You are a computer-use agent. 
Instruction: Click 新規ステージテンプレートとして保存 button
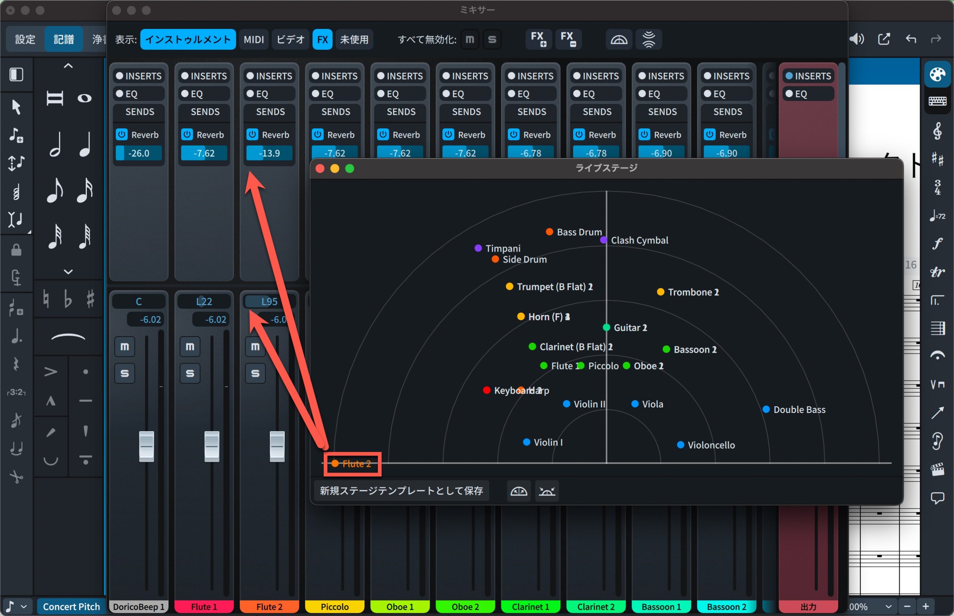[x=401, y=491]
